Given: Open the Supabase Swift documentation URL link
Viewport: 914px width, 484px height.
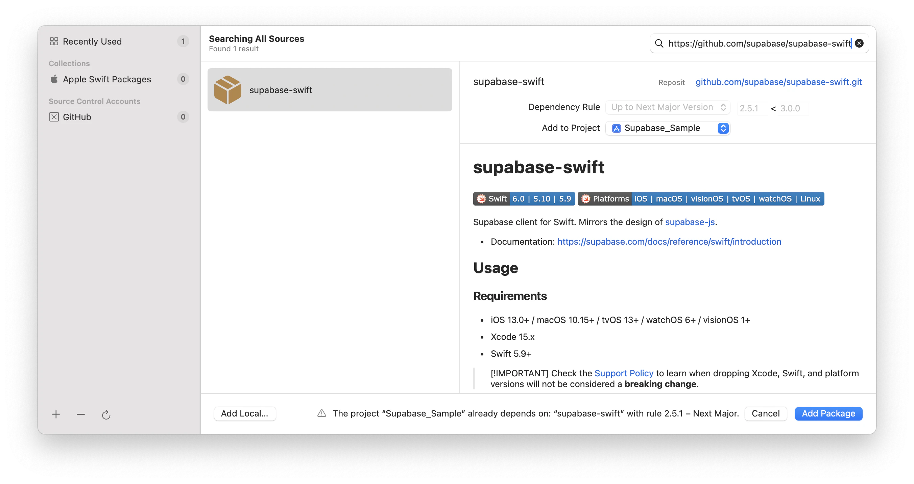Looking at the screenshot, I should tap(669, 242).
